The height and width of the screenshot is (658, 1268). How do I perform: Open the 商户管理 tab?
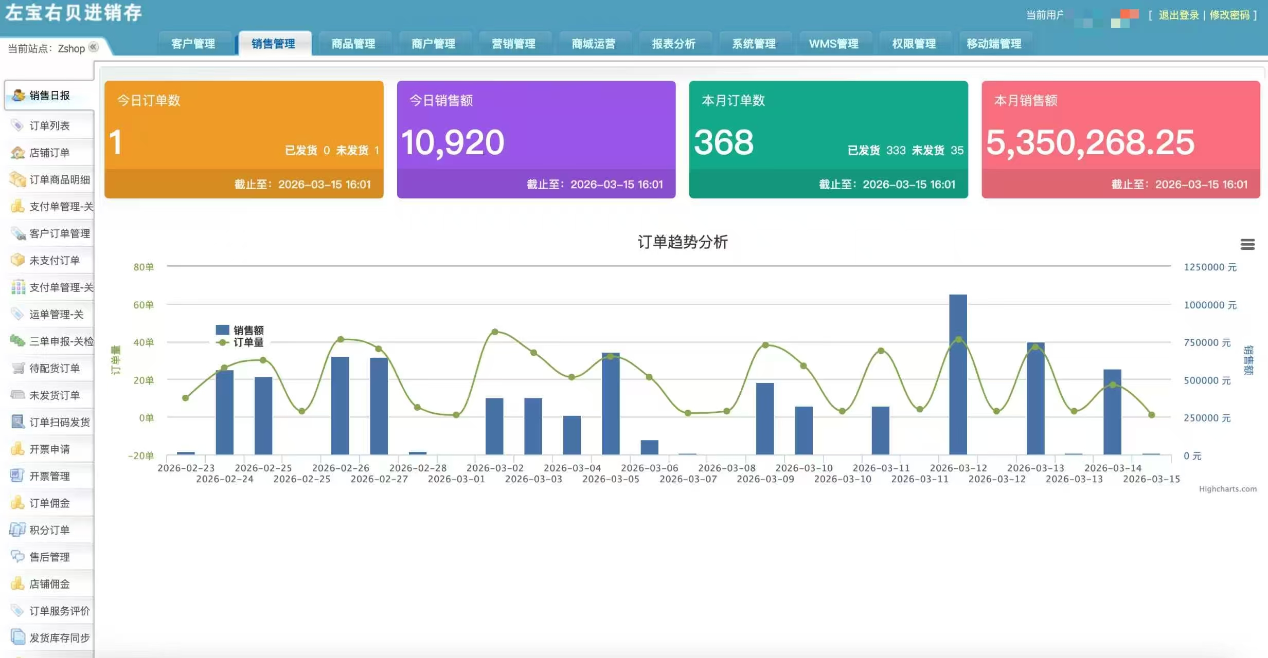coord(434,44)
